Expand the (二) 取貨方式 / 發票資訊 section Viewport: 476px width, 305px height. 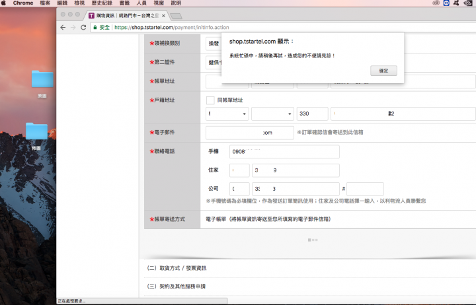click(x=177, y=268)
